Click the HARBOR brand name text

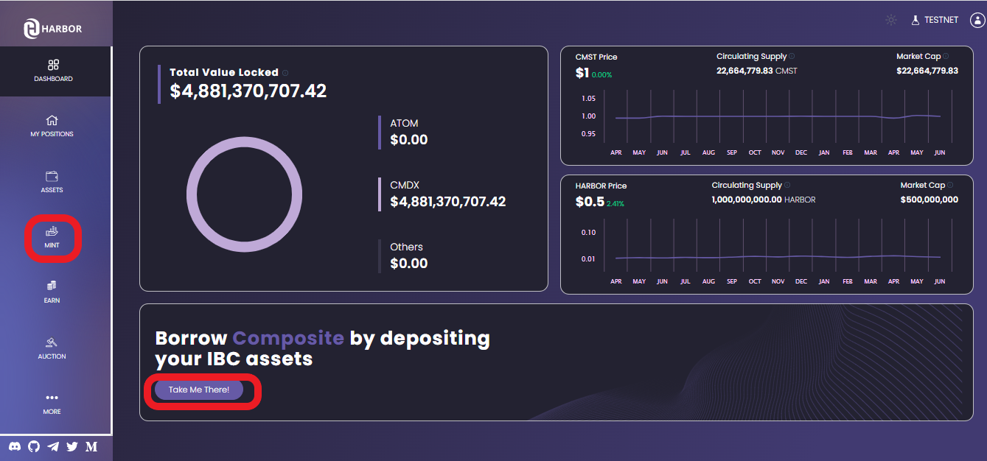tap(63, 29)
